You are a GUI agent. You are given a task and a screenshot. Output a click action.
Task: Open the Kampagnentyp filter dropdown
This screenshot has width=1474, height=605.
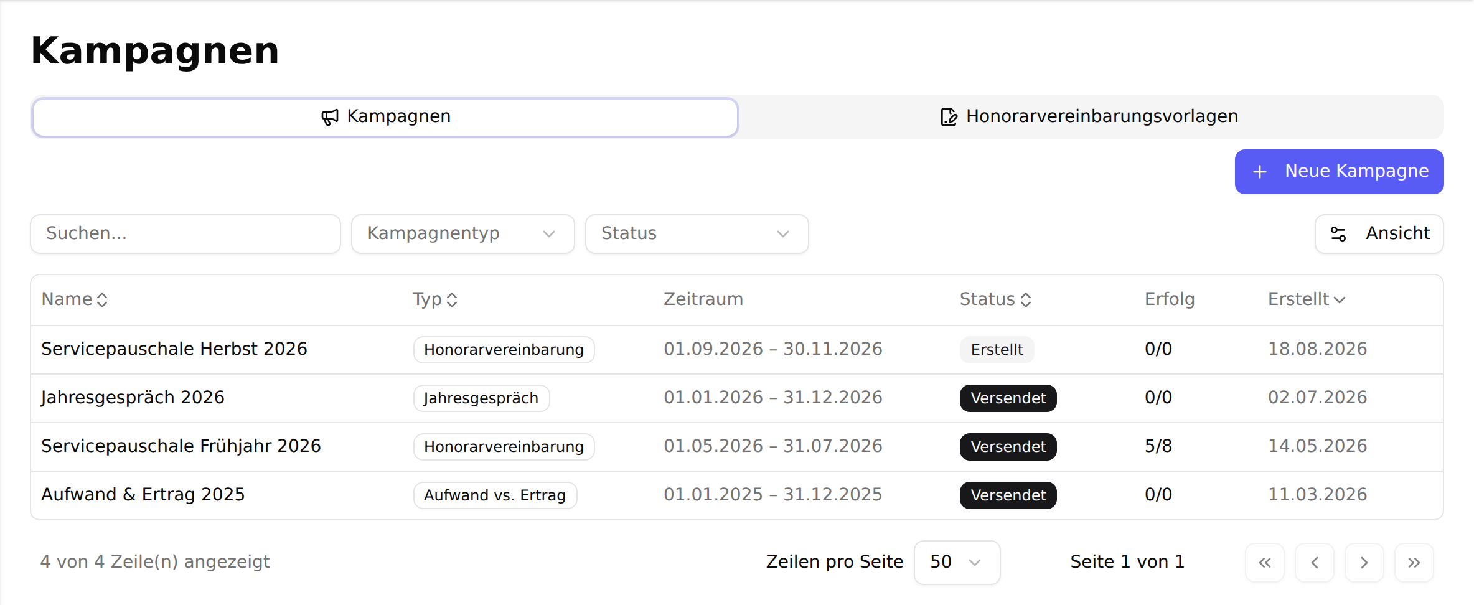[463, 234]
